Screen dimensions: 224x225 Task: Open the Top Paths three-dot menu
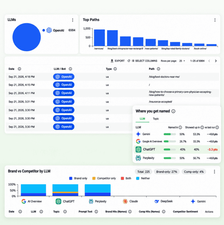point(215,20)
